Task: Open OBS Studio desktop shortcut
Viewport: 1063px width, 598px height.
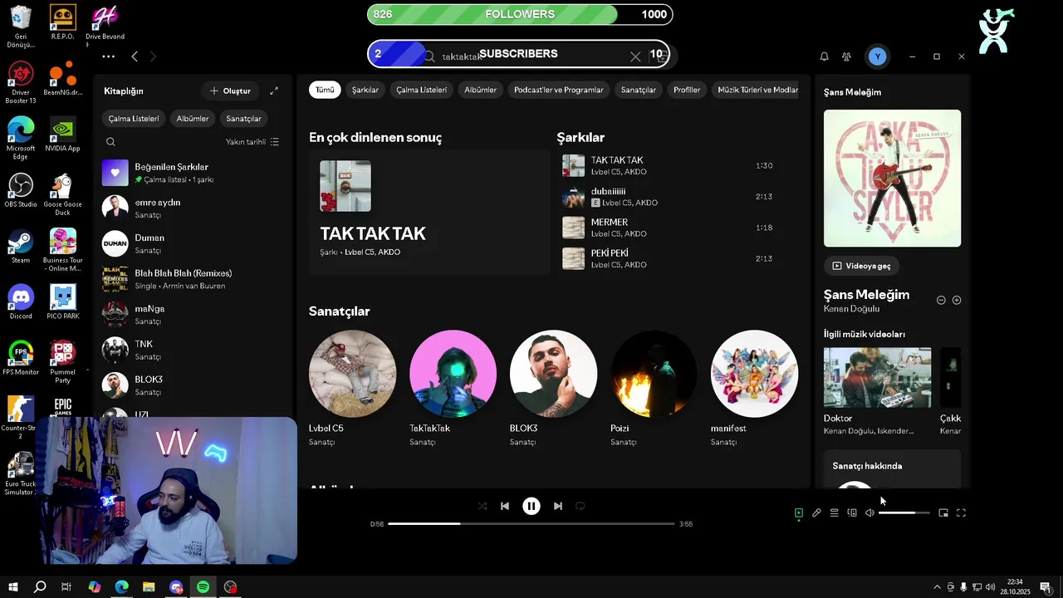Action: coord(21,190)
